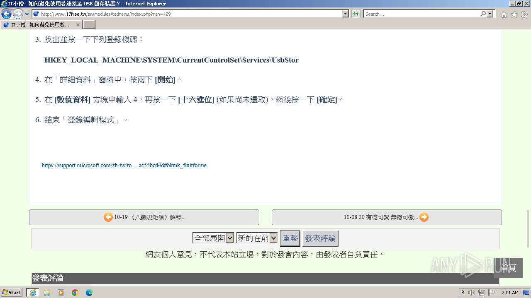This screenshot has height=298, width=531.
Task: Open the search provider dropdown arrow
Action: point(490,14)
